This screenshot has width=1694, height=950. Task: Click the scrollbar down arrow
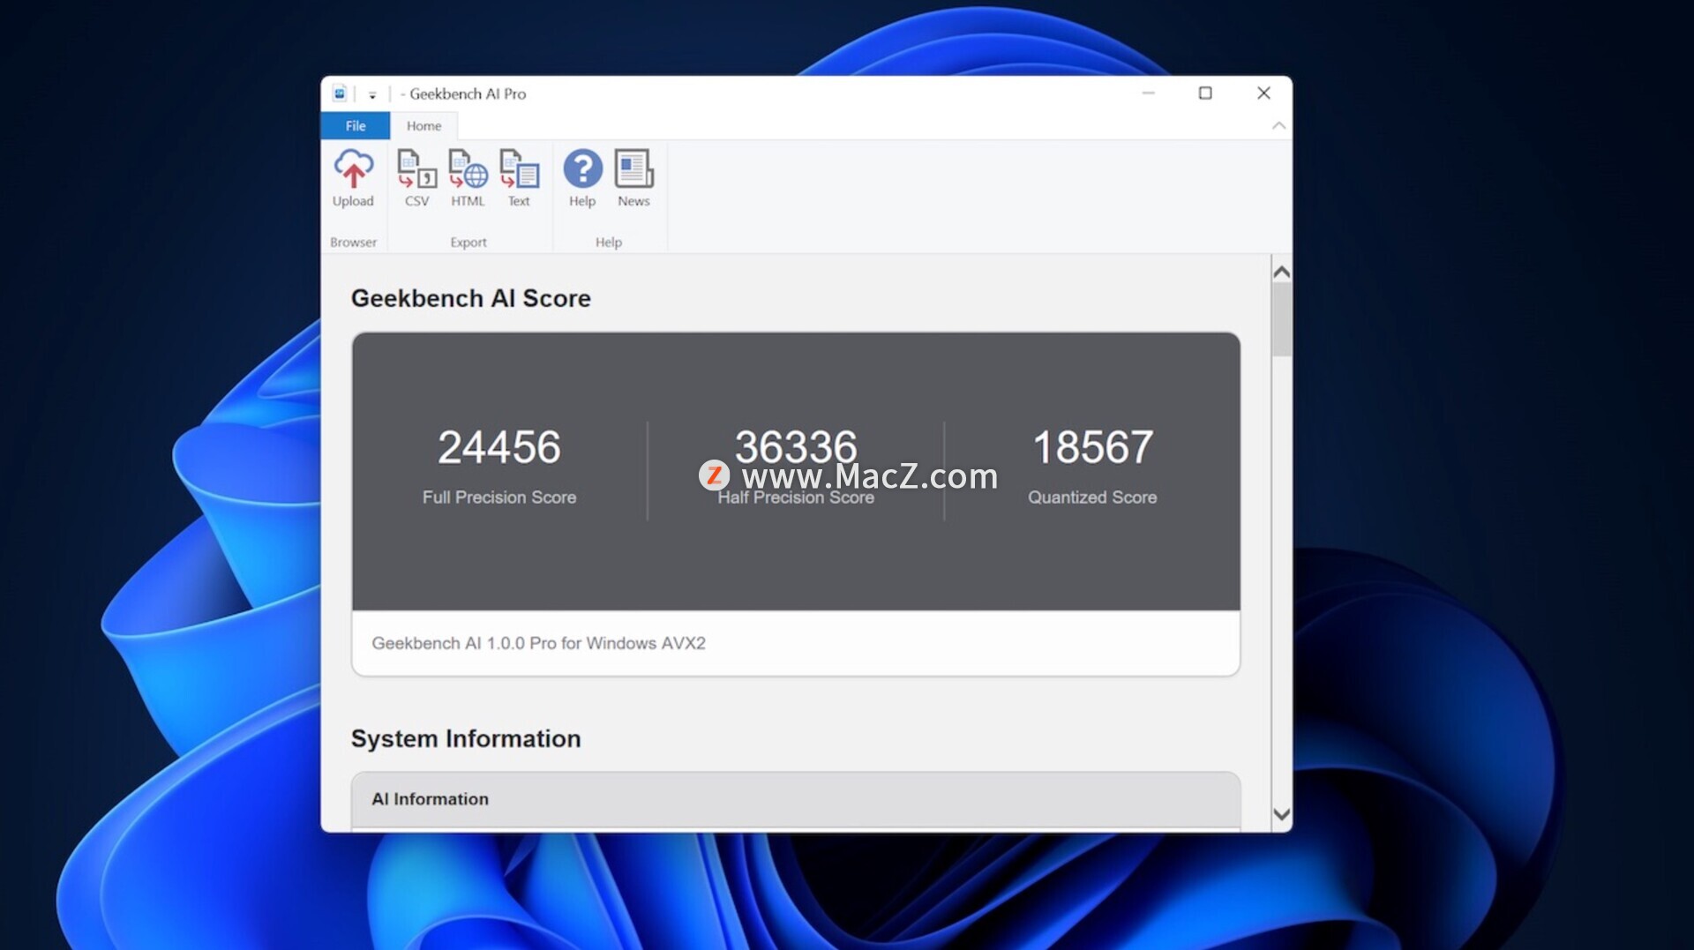click(x=1282, y=814)
